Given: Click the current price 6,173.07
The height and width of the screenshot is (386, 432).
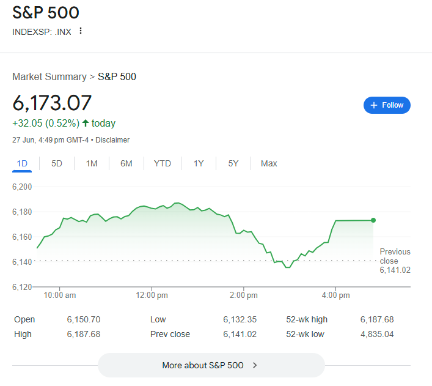Looking at the screenshot, I should [x=52, y=103].
